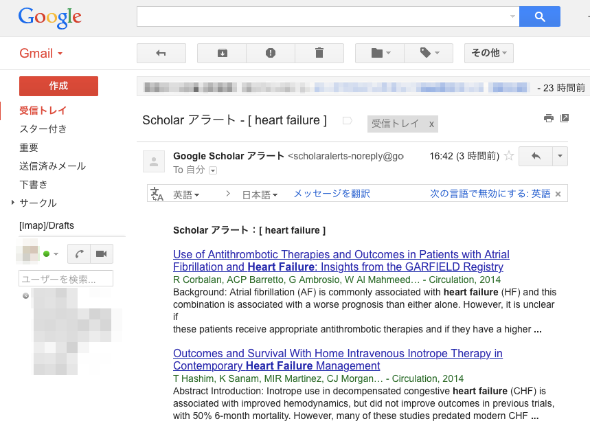This screenshot has width=590, height=430.
Task: Choose source language 英語 dropdown
Action: click(186, 194)
